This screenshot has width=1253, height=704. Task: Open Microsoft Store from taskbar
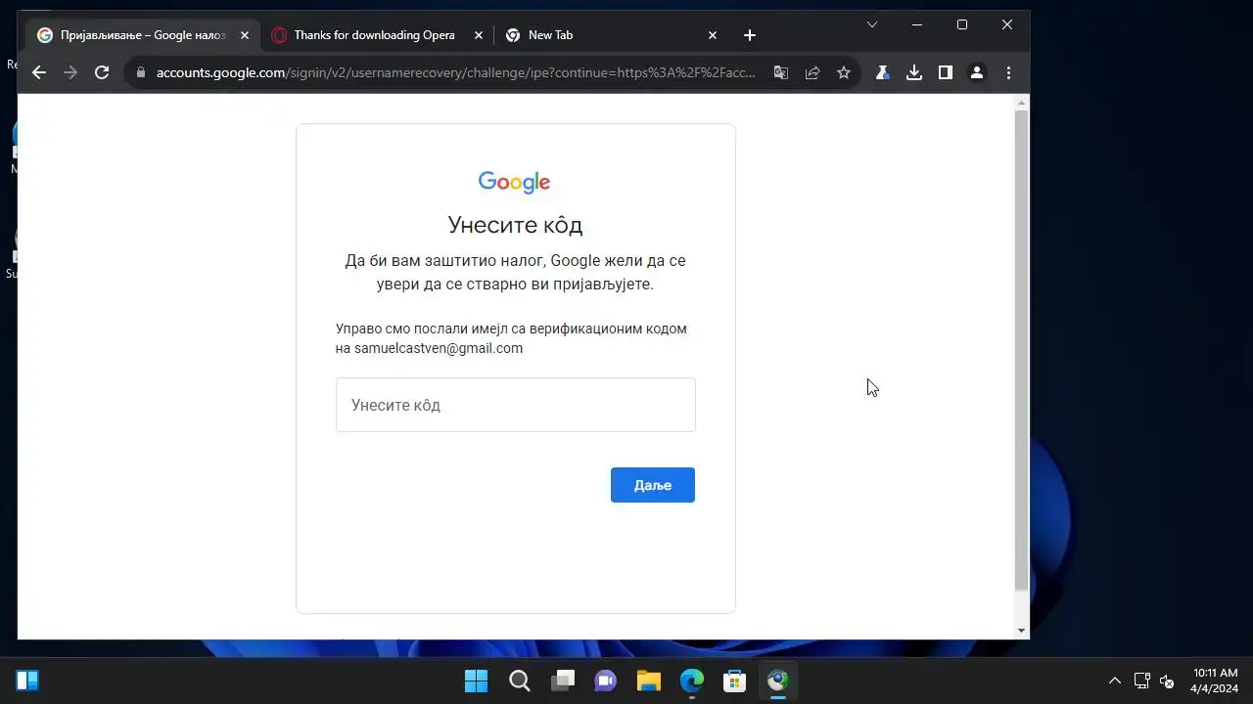point(735,681)
